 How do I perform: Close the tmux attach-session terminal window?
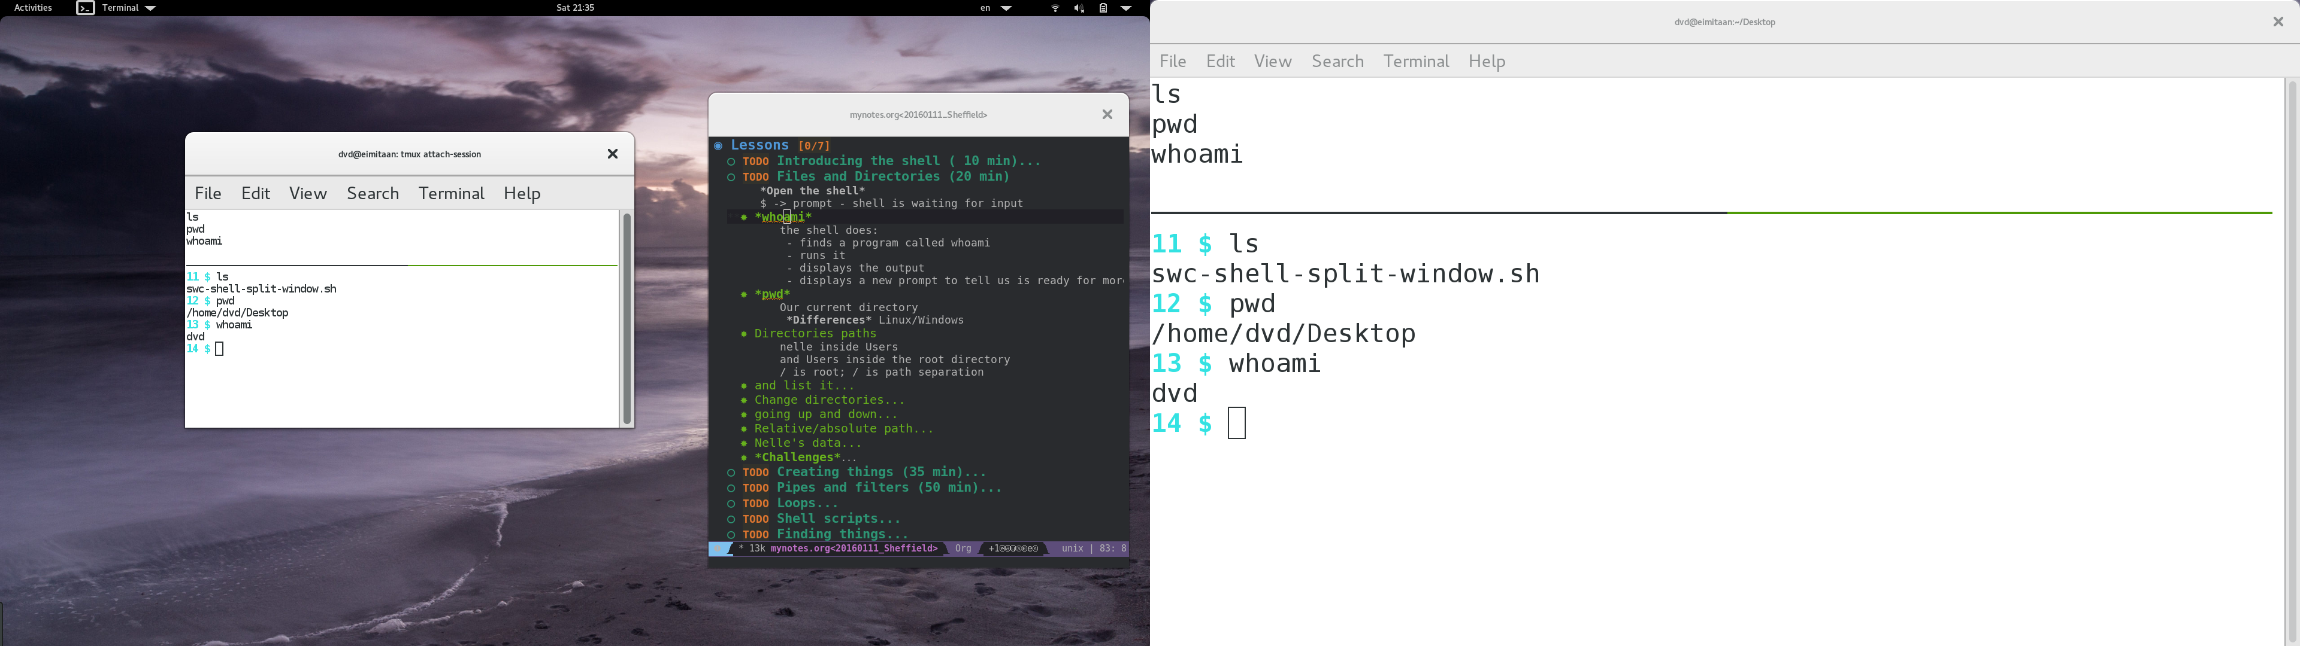click(613, 154)
